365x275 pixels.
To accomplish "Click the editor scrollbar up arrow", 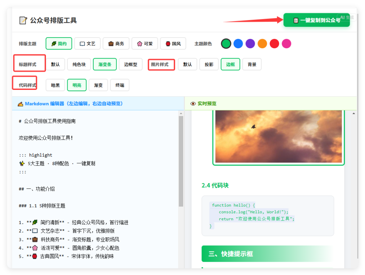I will [x=181, y=113].
